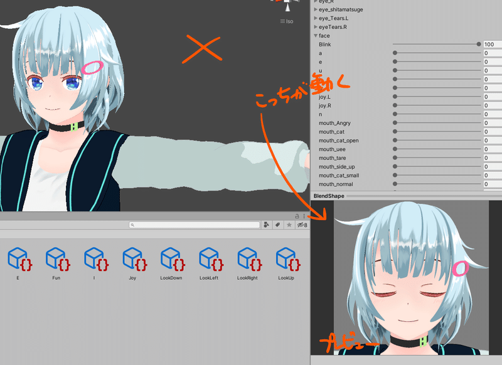The width and height of the screenshot is (502, 365).
Task: Click the mouth_Angry slider
Action: [x=437, y=123]
